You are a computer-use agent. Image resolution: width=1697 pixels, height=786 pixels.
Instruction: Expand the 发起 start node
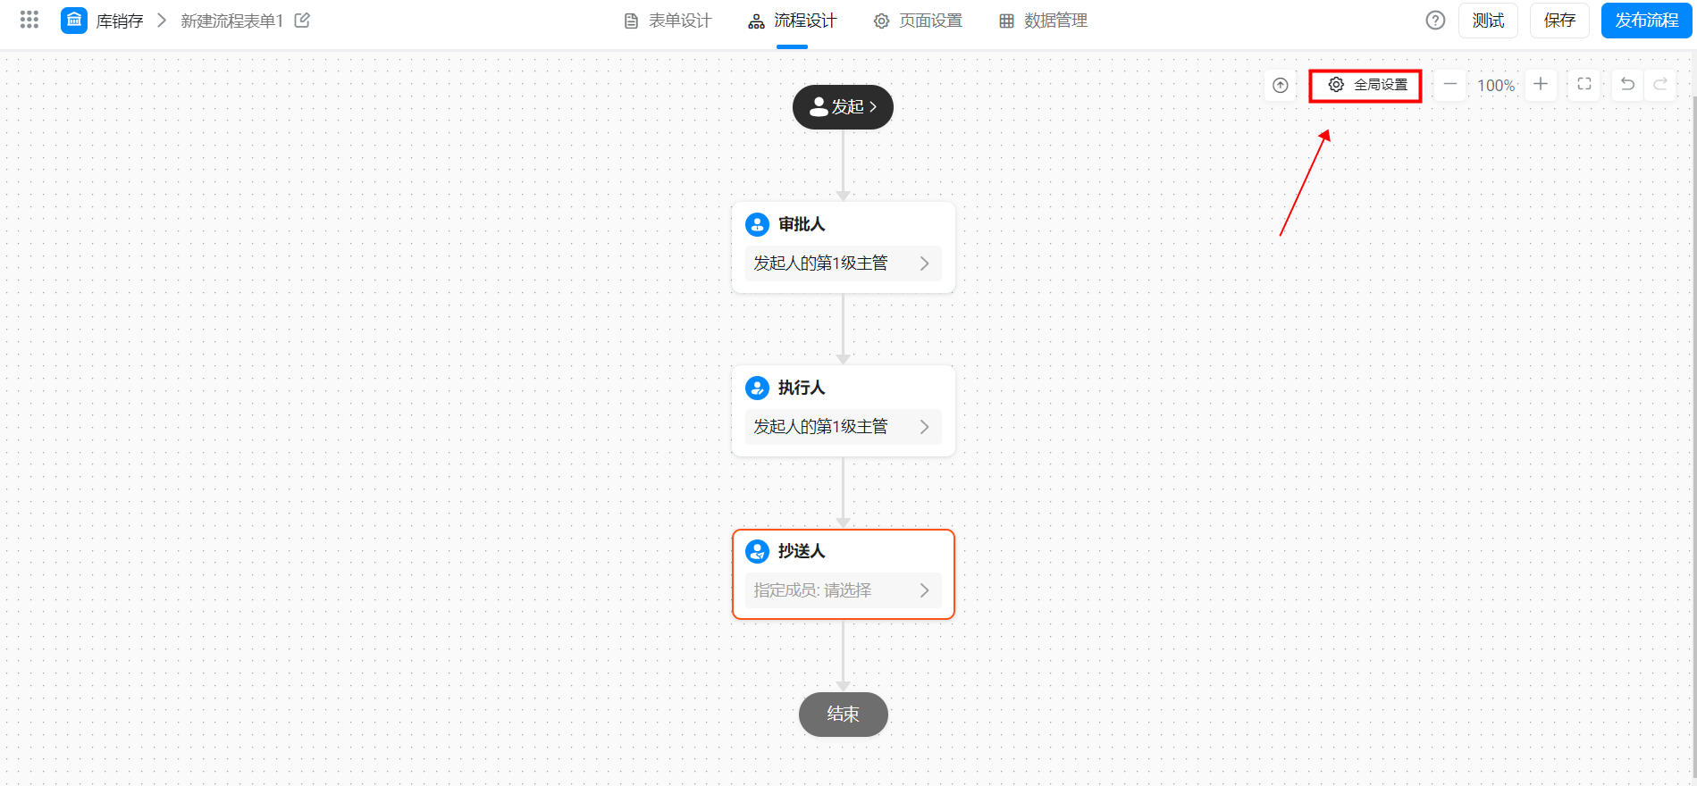(x=843, y=107)
